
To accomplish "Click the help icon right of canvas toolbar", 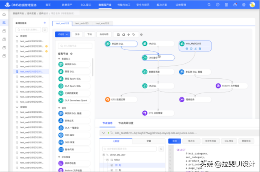I will pos(141,34).
